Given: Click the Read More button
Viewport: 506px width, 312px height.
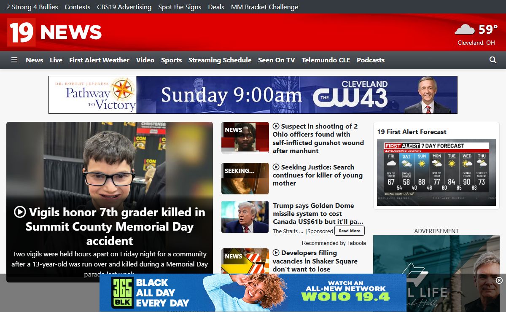Looking at the screenshot, I should 350,231.
